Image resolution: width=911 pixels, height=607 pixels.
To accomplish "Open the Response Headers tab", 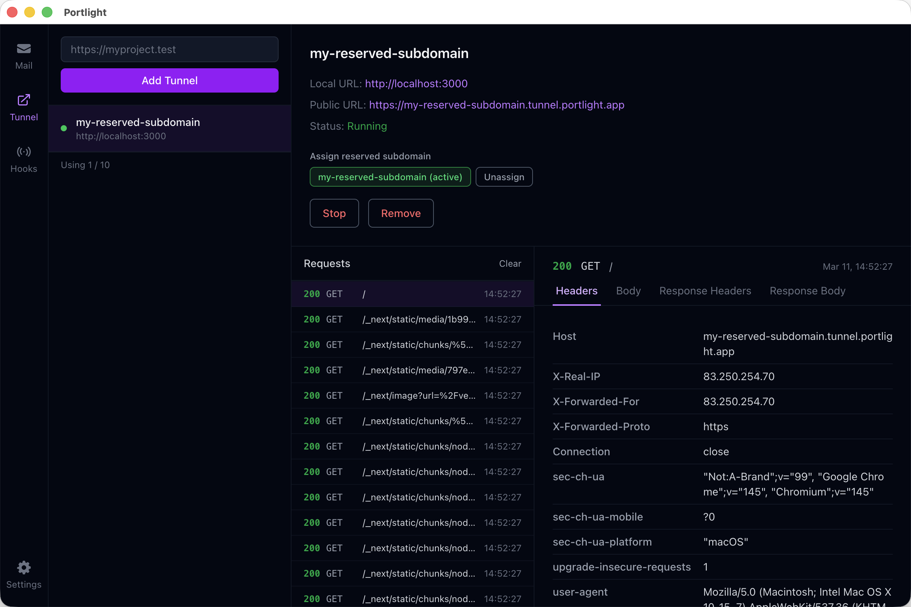I will (705, 291).
